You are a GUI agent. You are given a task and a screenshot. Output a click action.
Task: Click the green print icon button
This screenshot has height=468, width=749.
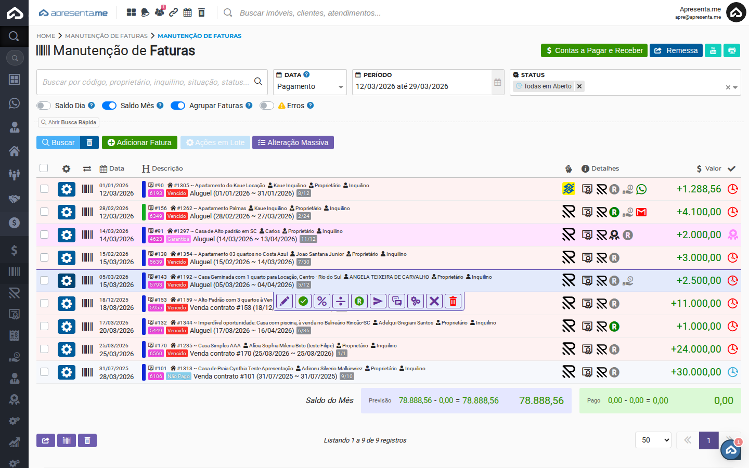tap(732, 50)
